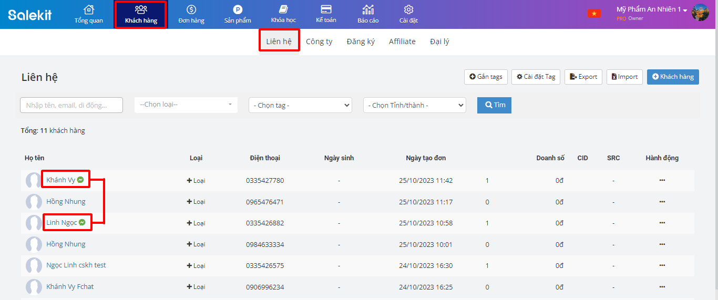Open the Tổng quan home icon
The width and height of the screenshot is (718, 300).
click(x=88, y=10)
